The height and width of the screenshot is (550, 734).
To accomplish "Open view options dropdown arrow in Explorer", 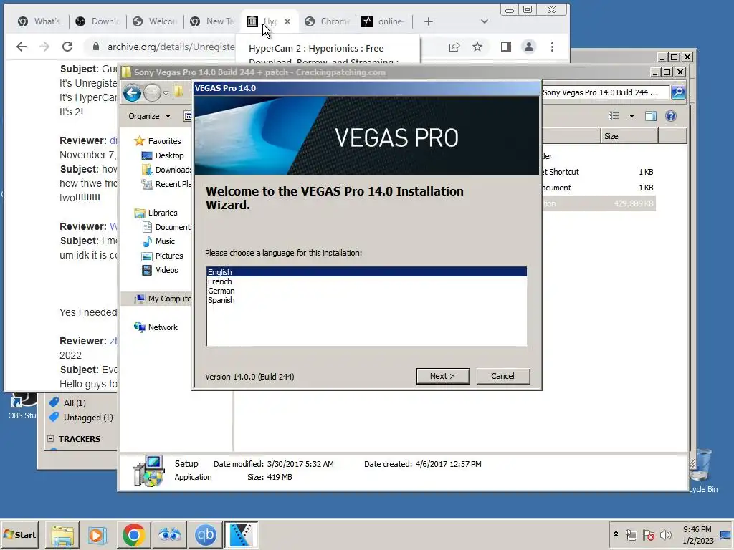I will [x=631, y=116].
